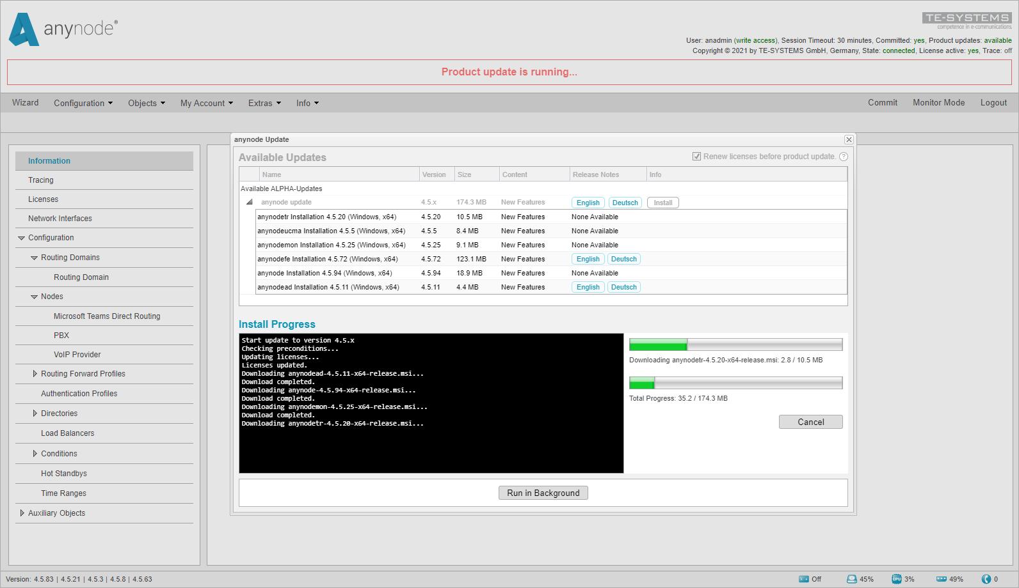Click anynode Installation 4.5.94 row
The image size is (1019, 588).
(551, 273)
